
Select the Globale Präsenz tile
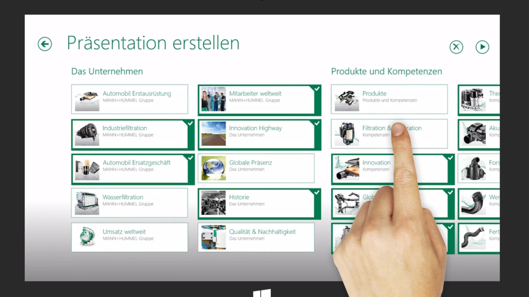pyautogui.click(x=256, y=168)
